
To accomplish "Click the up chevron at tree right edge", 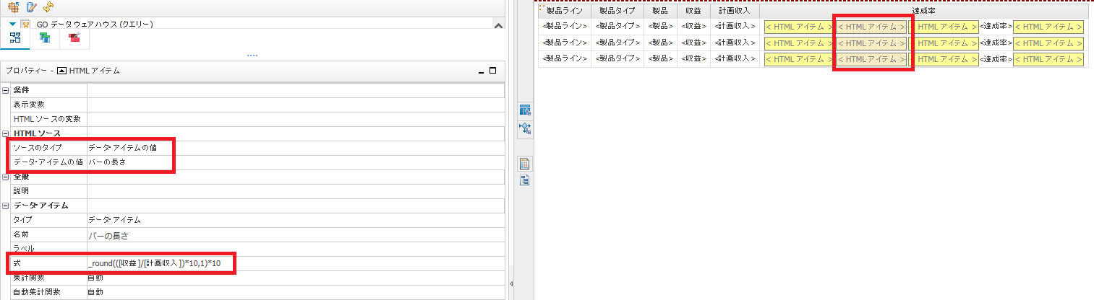I will tap(497, 25).
